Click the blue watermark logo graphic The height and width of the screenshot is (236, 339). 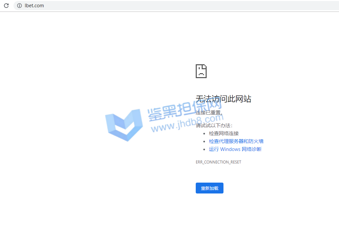pos(124,125)
